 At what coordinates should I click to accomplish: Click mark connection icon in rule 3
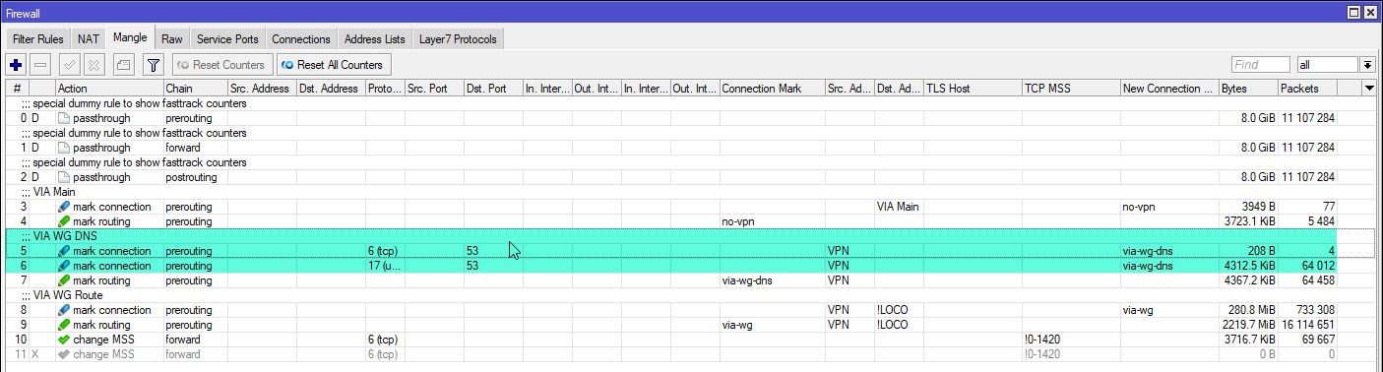click(64, 207)
